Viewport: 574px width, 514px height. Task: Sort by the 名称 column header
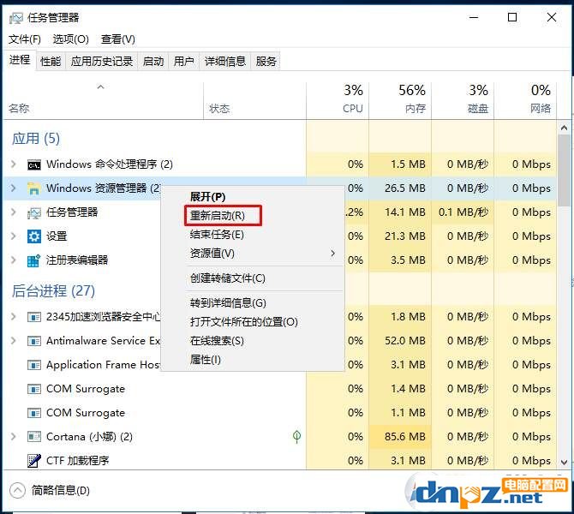click(x=103, y=101)
